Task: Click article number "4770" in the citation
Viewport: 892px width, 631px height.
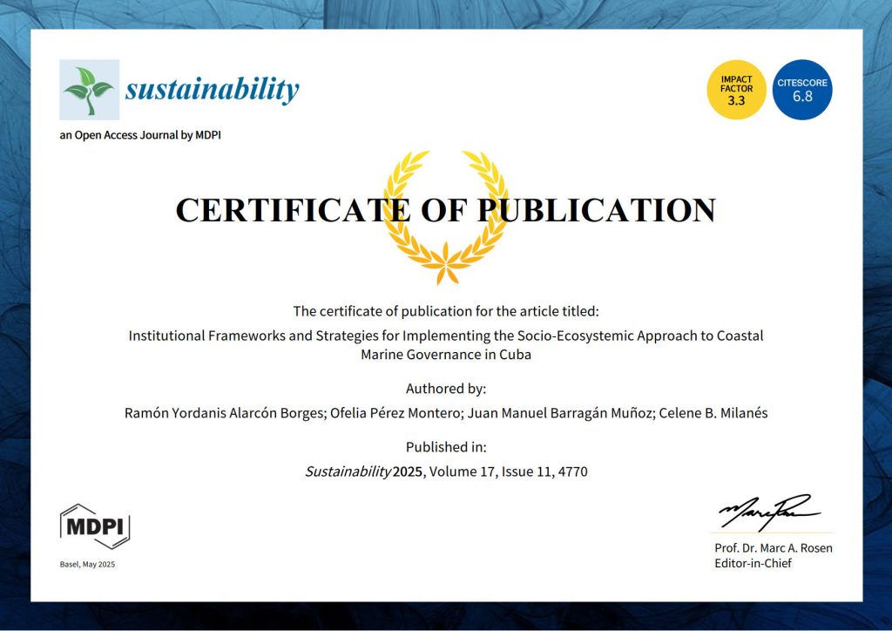Action: (x=573, y=472)
